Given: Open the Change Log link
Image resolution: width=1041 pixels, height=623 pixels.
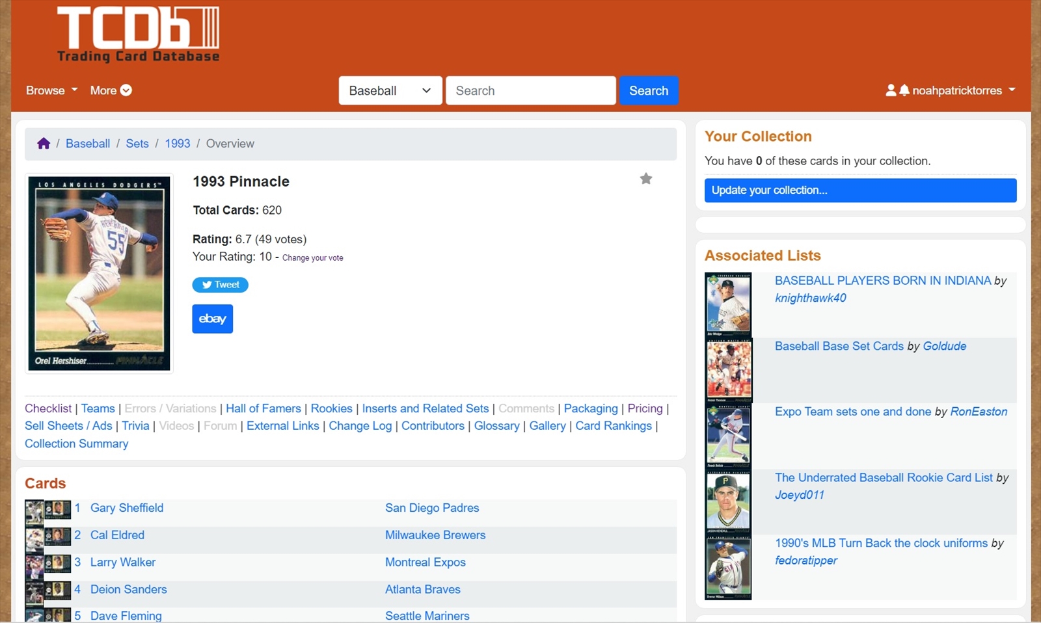Looking at the screenshot, I should (360, 426).
